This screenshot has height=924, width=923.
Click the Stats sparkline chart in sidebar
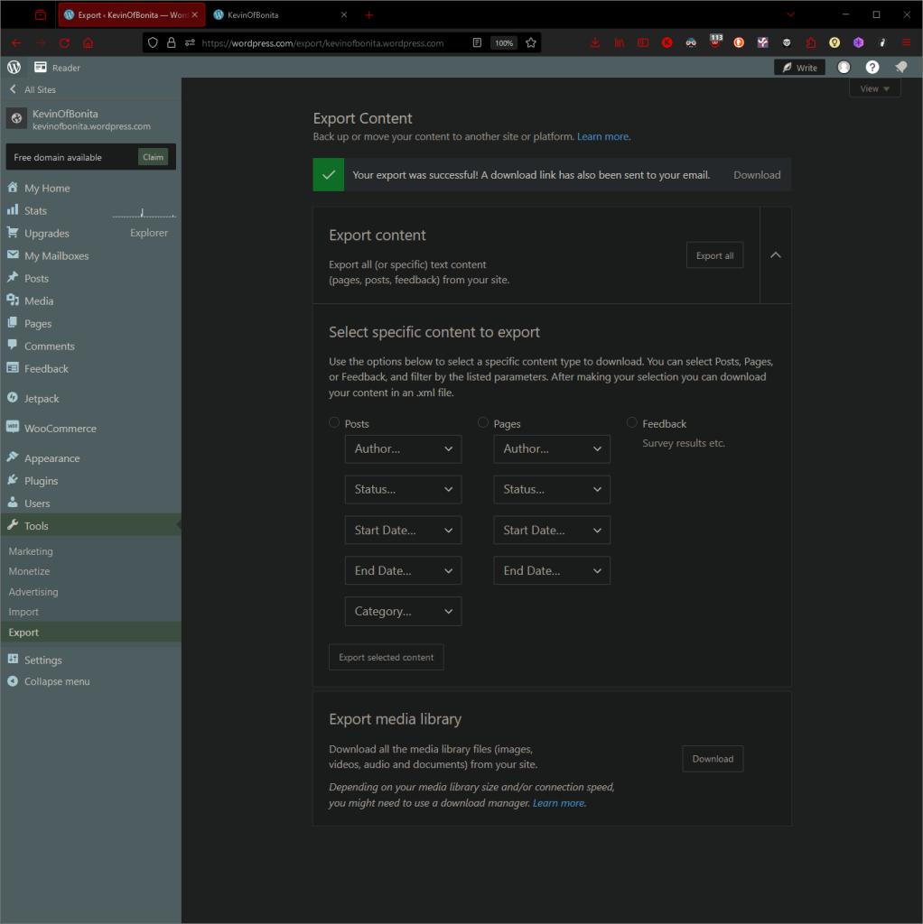tap(144, 212)
